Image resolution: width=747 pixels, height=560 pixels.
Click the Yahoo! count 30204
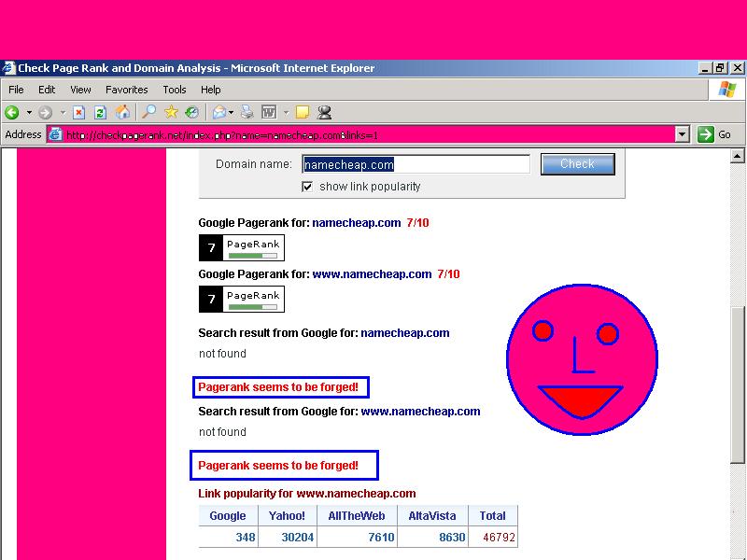coord(297,538)
